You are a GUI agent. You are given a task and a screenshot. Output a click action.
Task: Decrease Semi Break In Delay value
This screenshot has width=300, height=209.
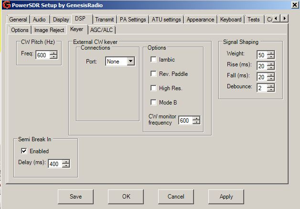click(x=66, y=166)
